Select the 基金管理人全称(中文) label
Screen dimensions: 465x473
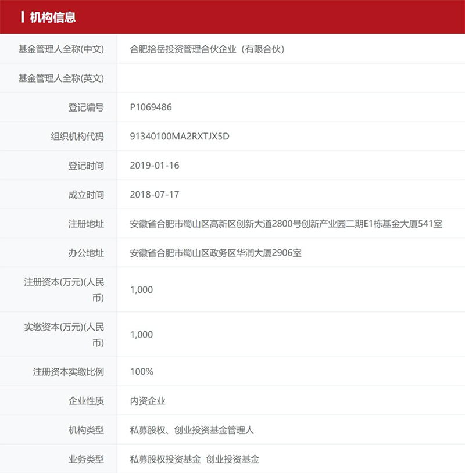point(61,49)
